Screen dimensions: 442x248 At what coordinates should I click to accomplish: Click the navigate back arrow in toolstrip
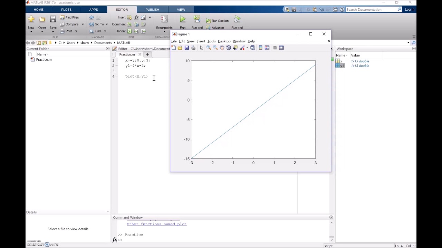click(91, 17)
